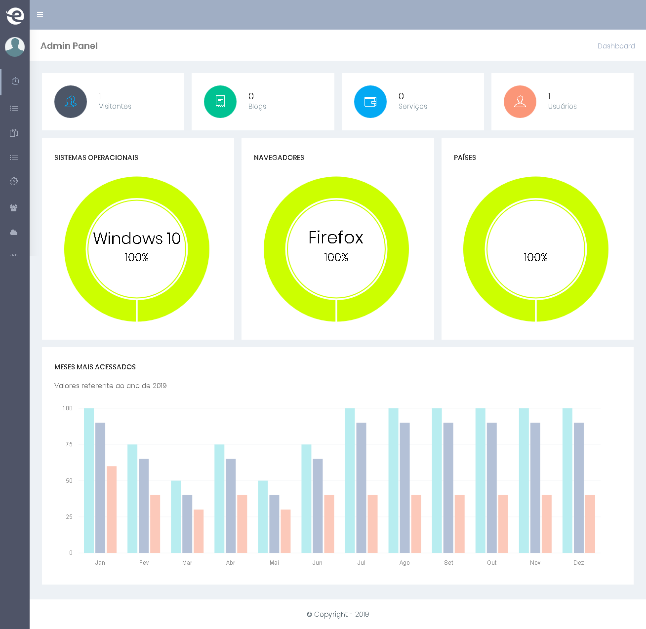Screen dimensions: 646x629
Task: Click the 'Copyright - 2019' footer text
Action: click(x=338, y=614)
